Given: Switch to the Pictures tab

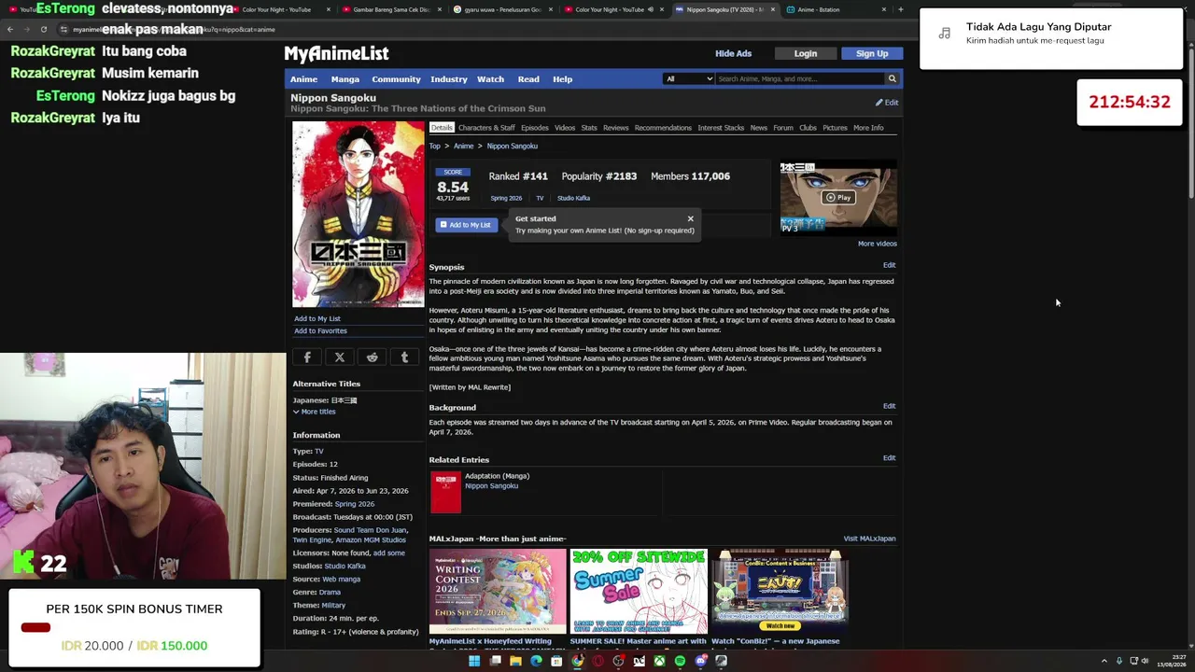Looking at the screenshot, I should [836, 128].
